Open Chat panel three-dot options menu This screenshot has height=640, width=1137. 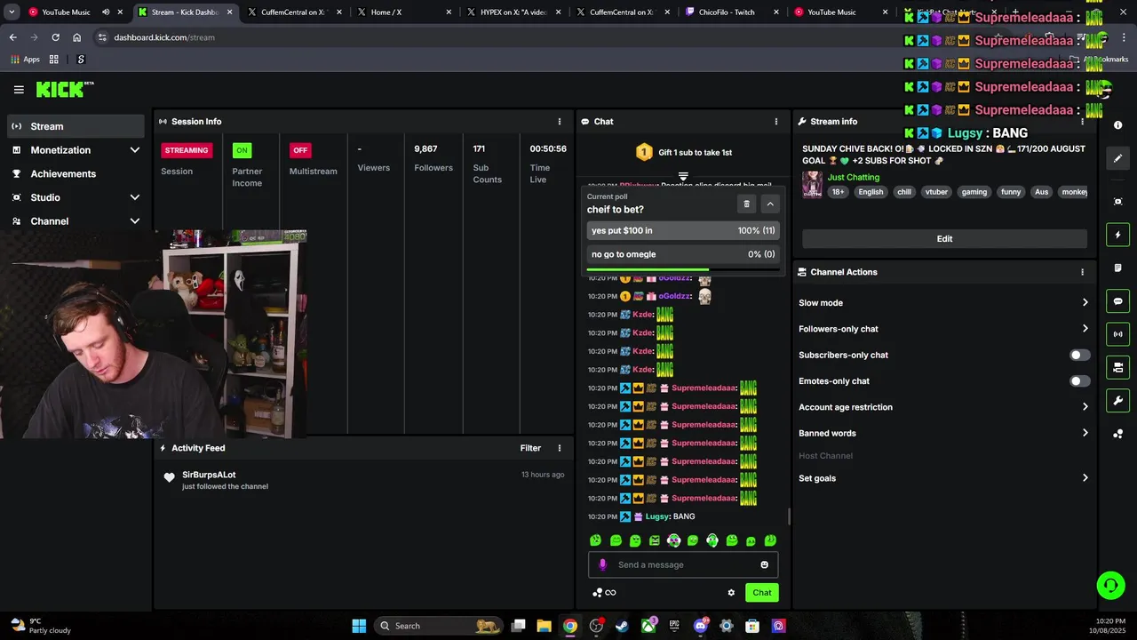pyautogui.click(x=776, y=122)
